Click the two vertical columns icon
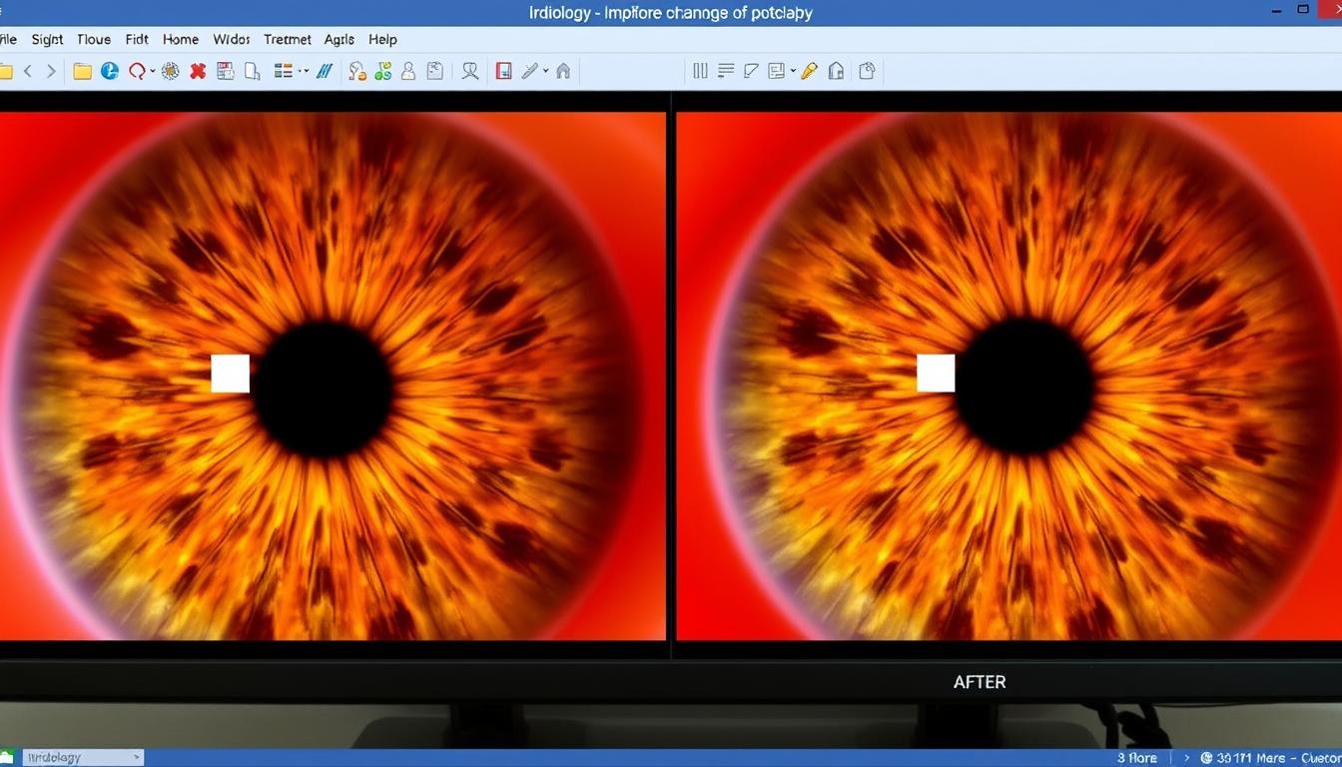1342x767 pixels. (x=700, y=71)
